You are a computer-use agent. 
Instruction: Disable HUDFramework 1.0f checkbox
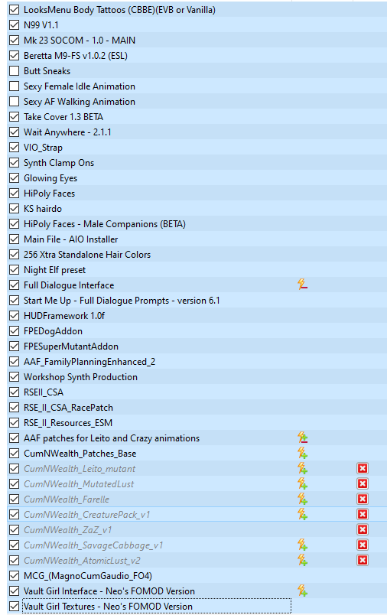point(14,316)
